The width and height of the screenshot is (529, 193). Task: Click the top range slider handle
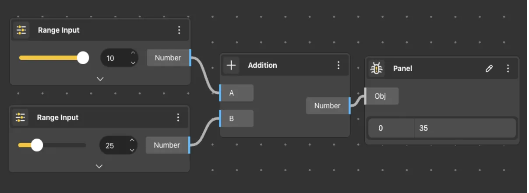coord(83,58)
